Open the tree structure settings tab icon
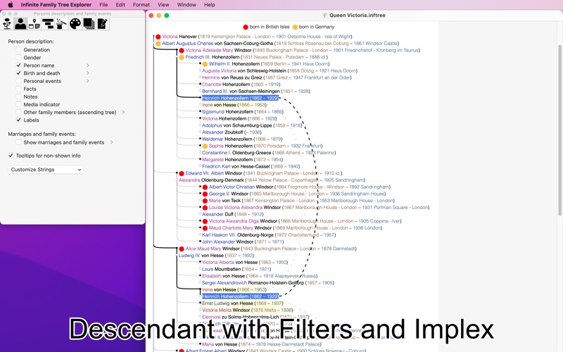The image size is (563, 352). 7,24
